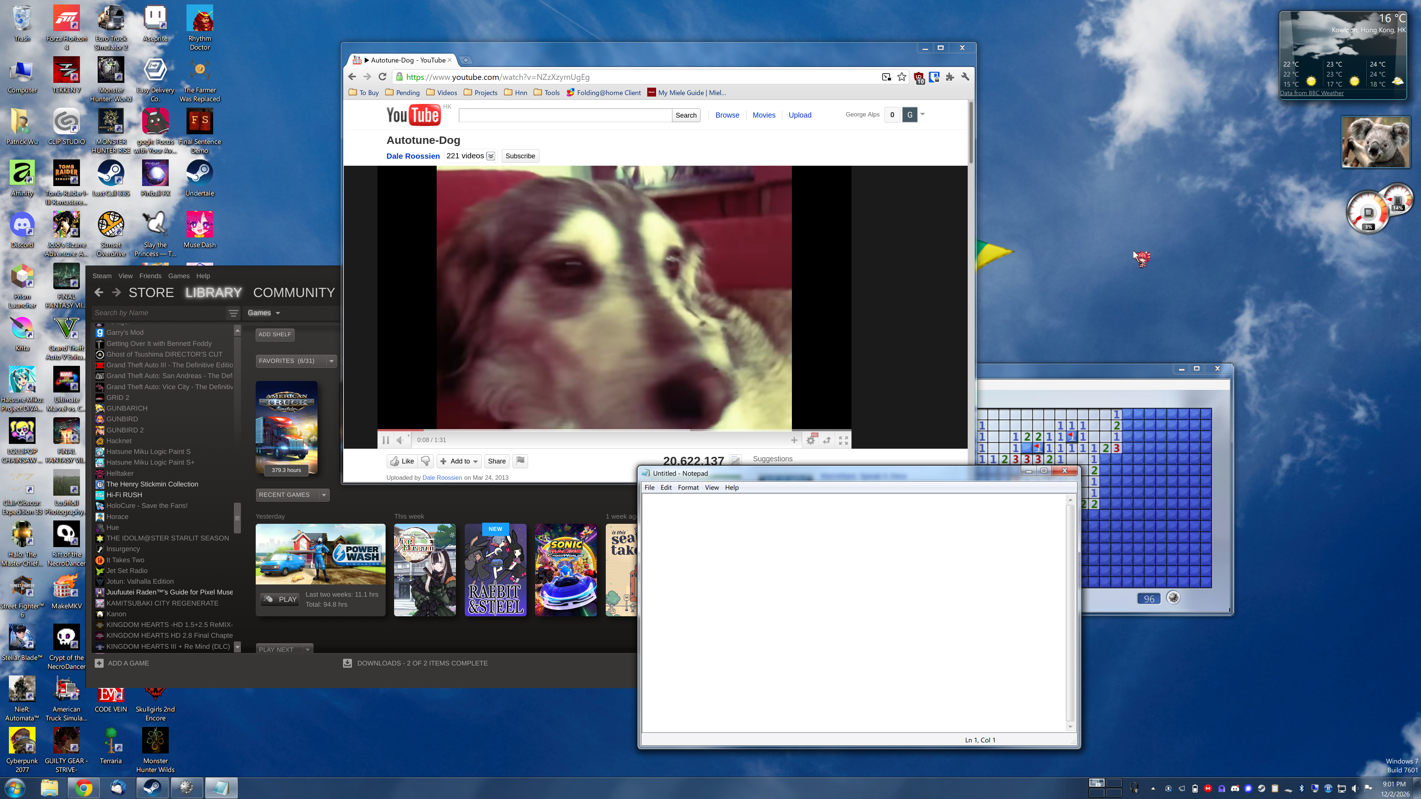The height and width of the screenshot is (799, 1421).
Task: Mute the video with the speaker icon
Action: pyautogui.click(x=400, y=440)
